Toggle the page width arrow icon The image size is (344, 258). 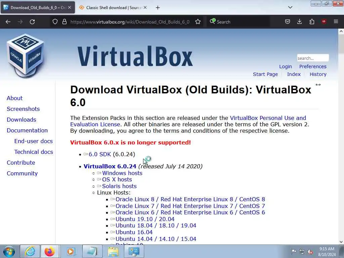pyautogui.click(x=318, y=85)
